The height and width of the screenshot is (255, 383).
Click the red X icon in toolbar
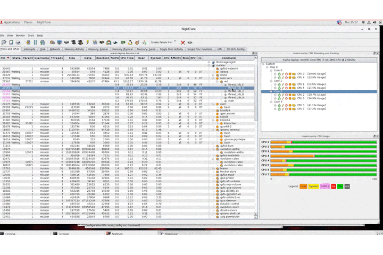click(x=183, y=42)
